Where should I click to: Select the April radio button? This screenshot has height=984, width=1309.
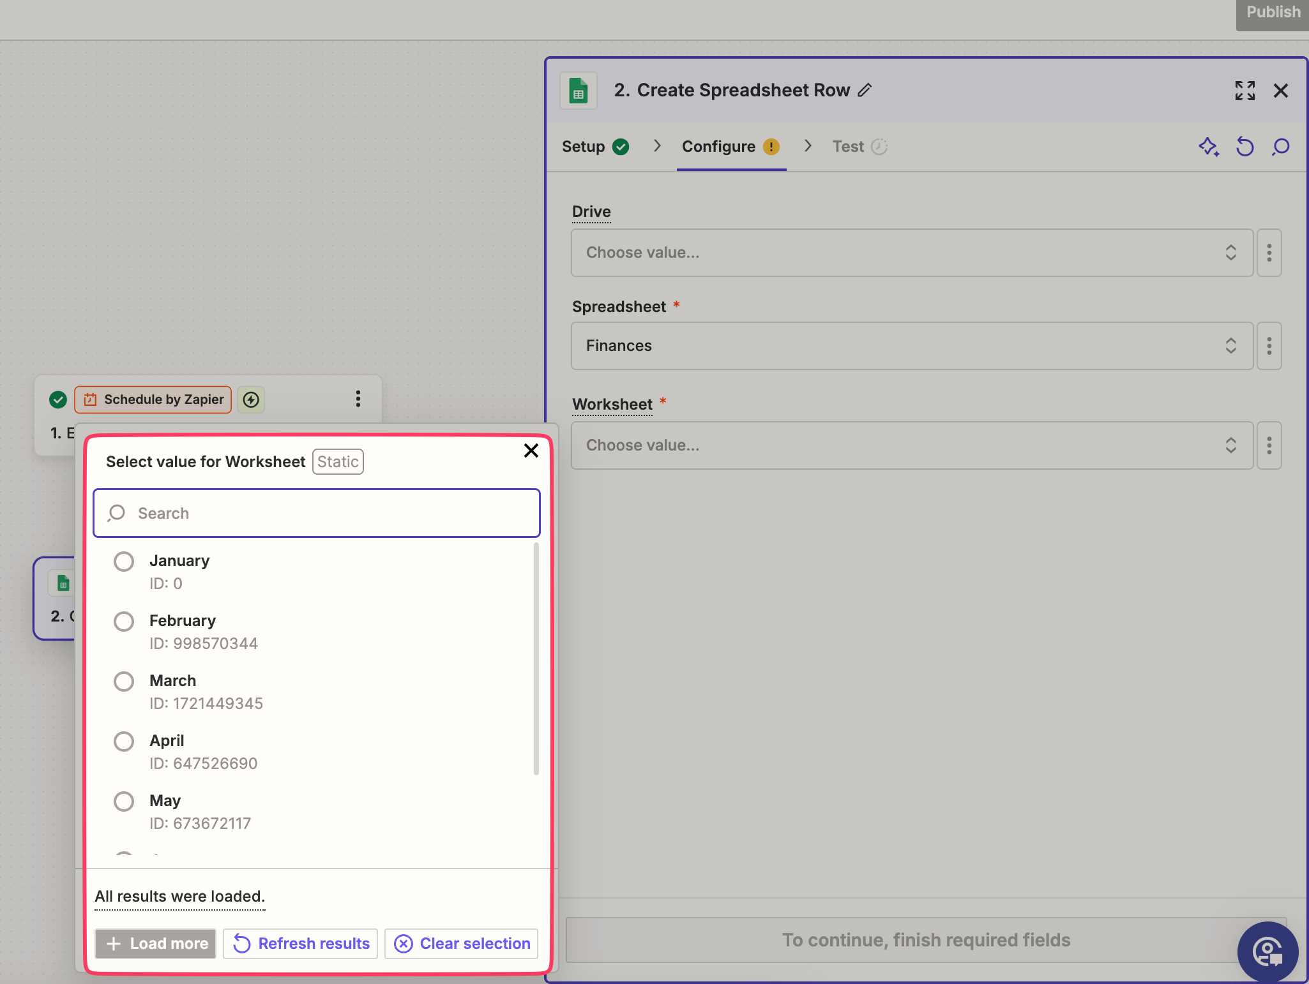(124, 742)
